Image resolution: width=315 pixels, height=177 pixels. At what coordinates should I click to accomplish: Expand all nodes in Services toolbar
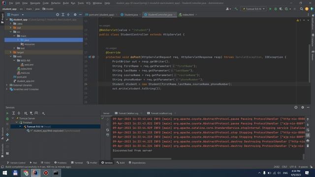click(13, 113)
